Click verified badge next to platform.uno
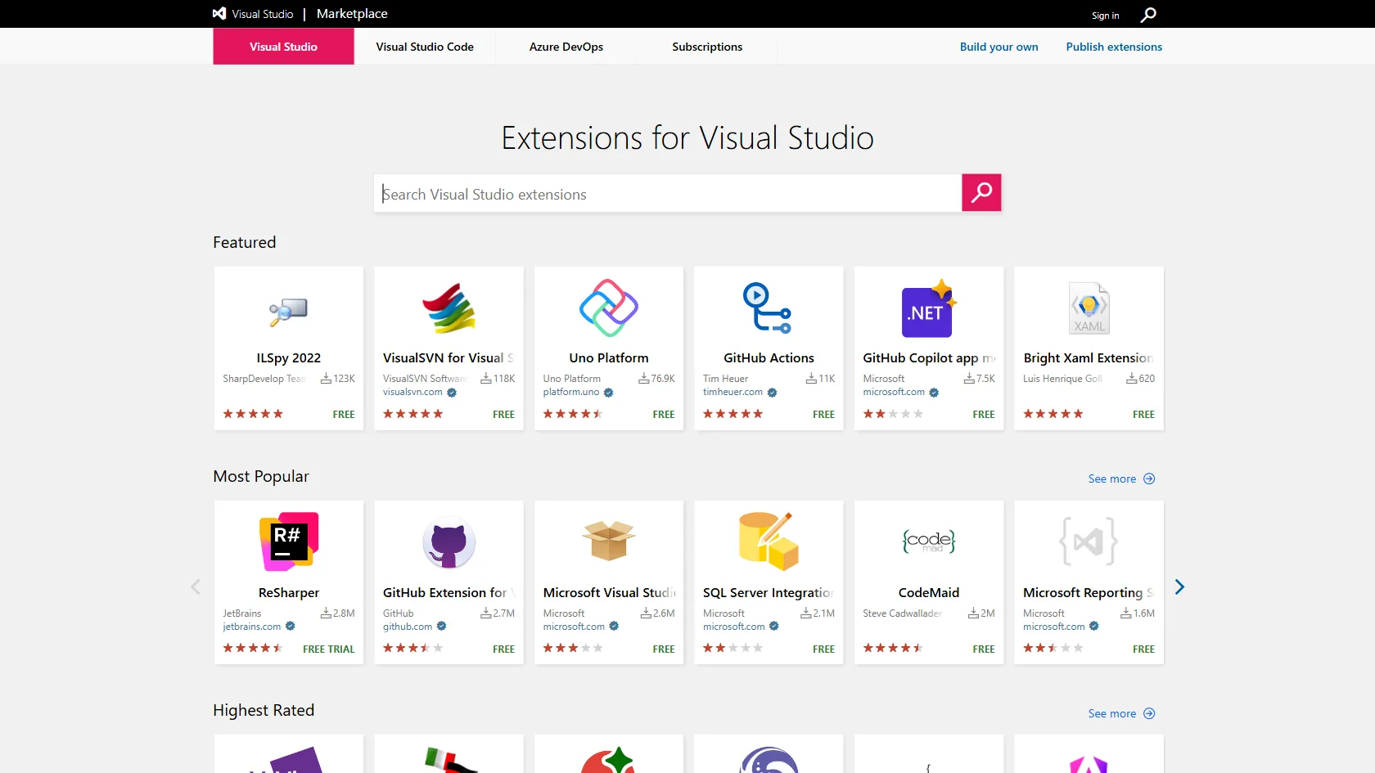Image resolution: width=1375 pixels, height=773 pixels. (x=608, y=393)
